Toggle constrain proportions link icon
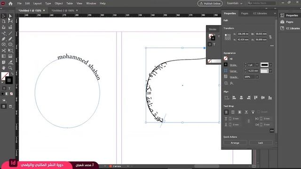Viewport: 301px width, 169px height. coord(270,37)
